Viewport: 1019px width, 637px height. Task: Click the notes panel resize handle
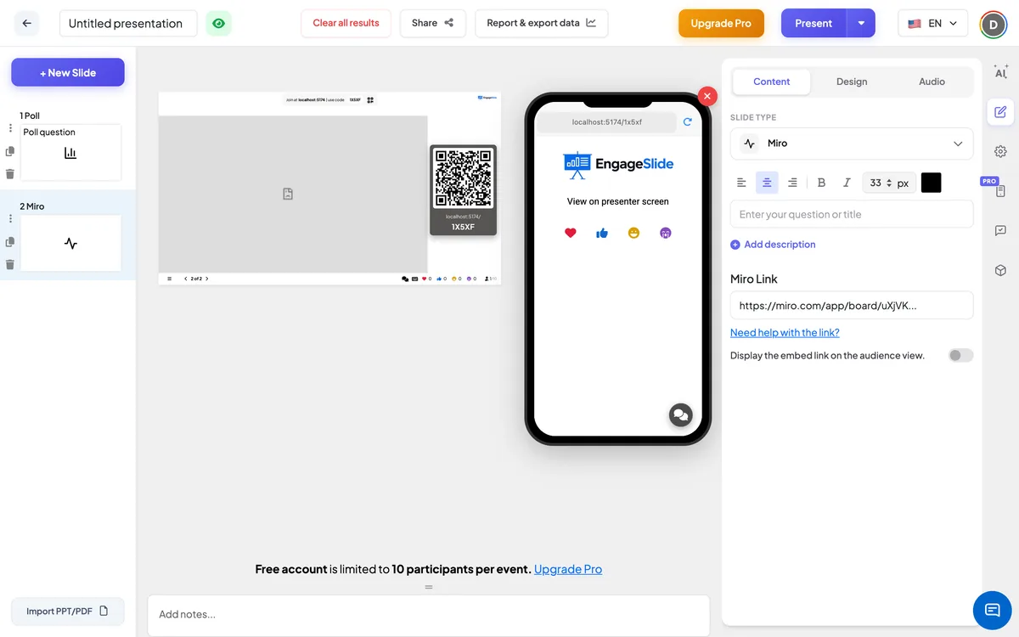429,587
